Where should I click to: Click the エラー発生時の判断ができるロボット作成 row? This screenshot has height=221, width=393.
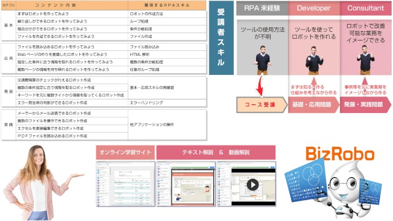[72, 103]
